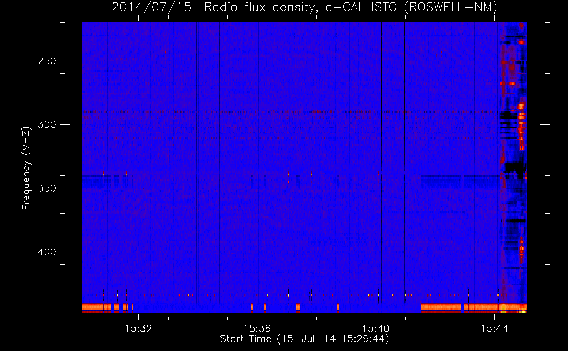
Task: Click the 'Start Time (15-Jul-14 15:29:44)' label
Action: (x=304, y=339)
